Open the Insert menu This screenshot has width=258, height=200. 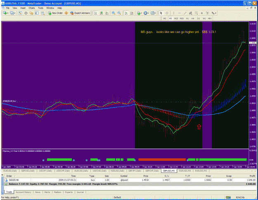23,8
